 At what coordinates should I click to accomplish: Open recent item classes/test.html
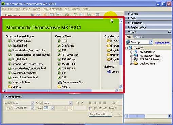pyautogui.click(x=22, y=41)
